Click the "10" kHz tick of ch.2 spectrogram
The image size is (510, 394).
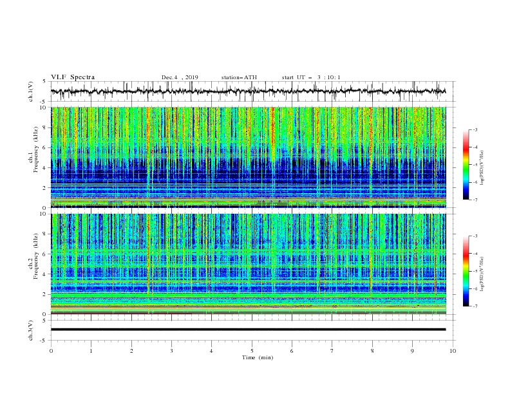[43, 214]
